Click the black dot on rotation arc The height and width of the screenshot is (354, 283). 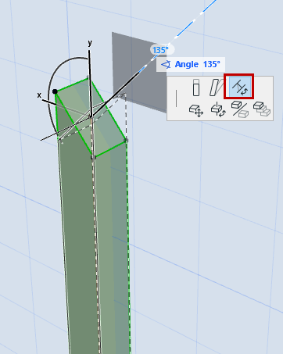click(x=55, y=91)
